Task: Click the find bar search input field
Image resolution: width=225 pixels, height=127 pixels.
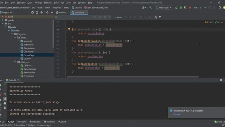Action: [75, 17]
